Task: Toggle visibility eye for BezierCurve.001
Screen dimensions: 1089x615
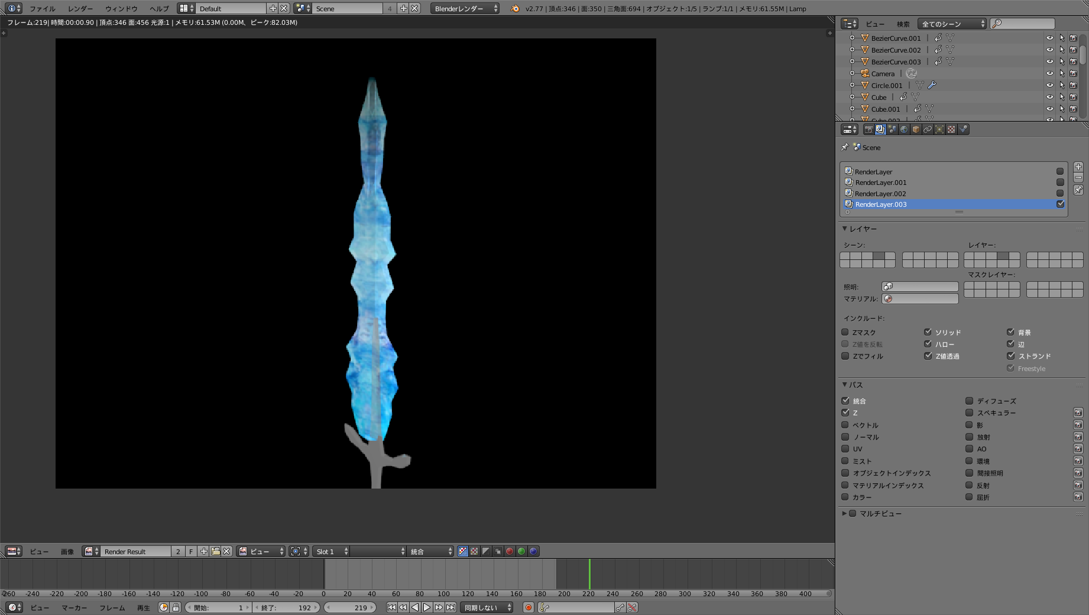Action: pyautogui.click(x=1050, y=38)
